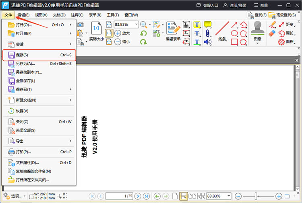Select the yellow text highlight T tool
The image size is (302, 203).
tap(197, 25)
